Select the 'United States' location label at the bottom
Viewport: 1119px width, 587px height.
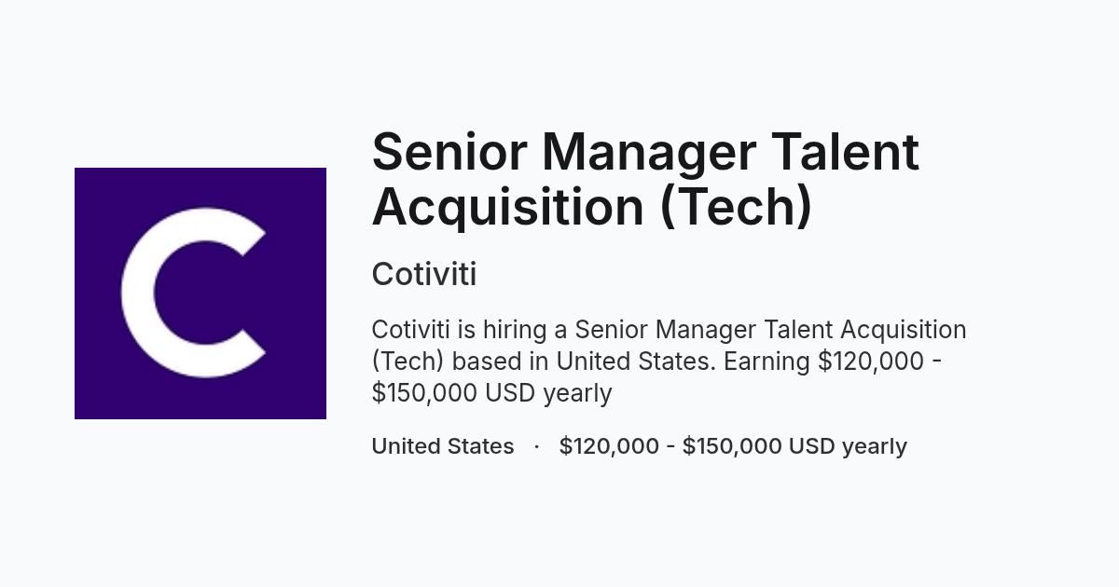[x=443, y=446]
